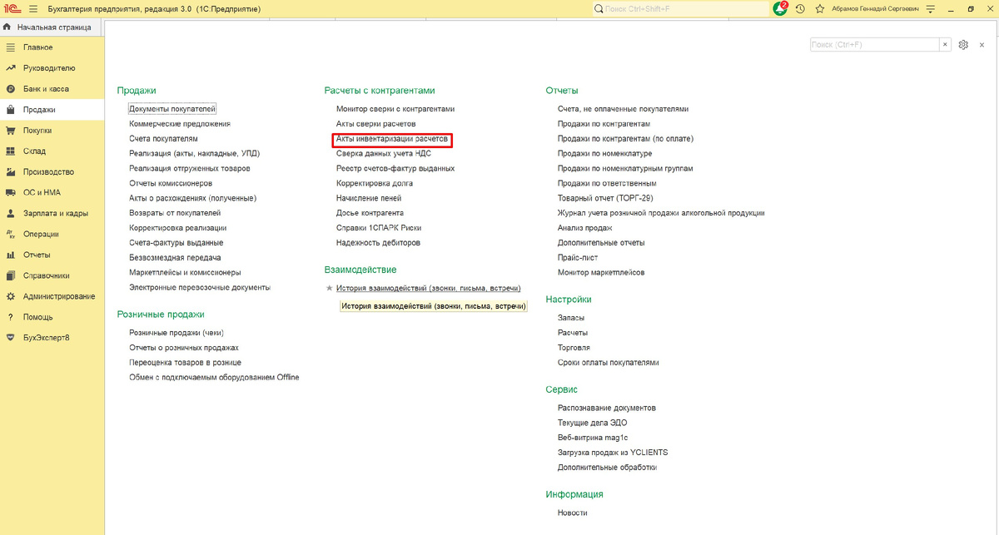Open Корректировка долга
The height and width of the screenshot is (535, 999).
coord(375,183)
